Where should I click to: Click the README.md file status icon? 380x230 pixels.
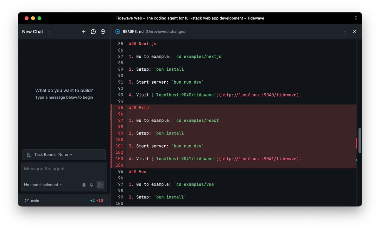point(117,32)
